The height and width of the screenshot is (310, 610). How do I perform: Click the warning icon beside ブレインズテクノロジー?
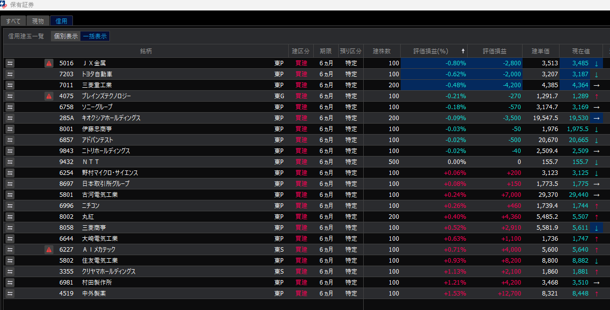tap(48, 96)
